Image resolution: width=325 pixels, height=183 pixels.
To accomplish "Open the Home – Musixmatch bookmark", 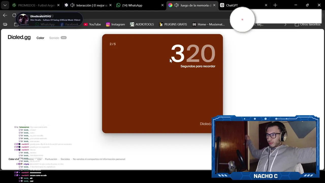I will (x=208, y=24).
